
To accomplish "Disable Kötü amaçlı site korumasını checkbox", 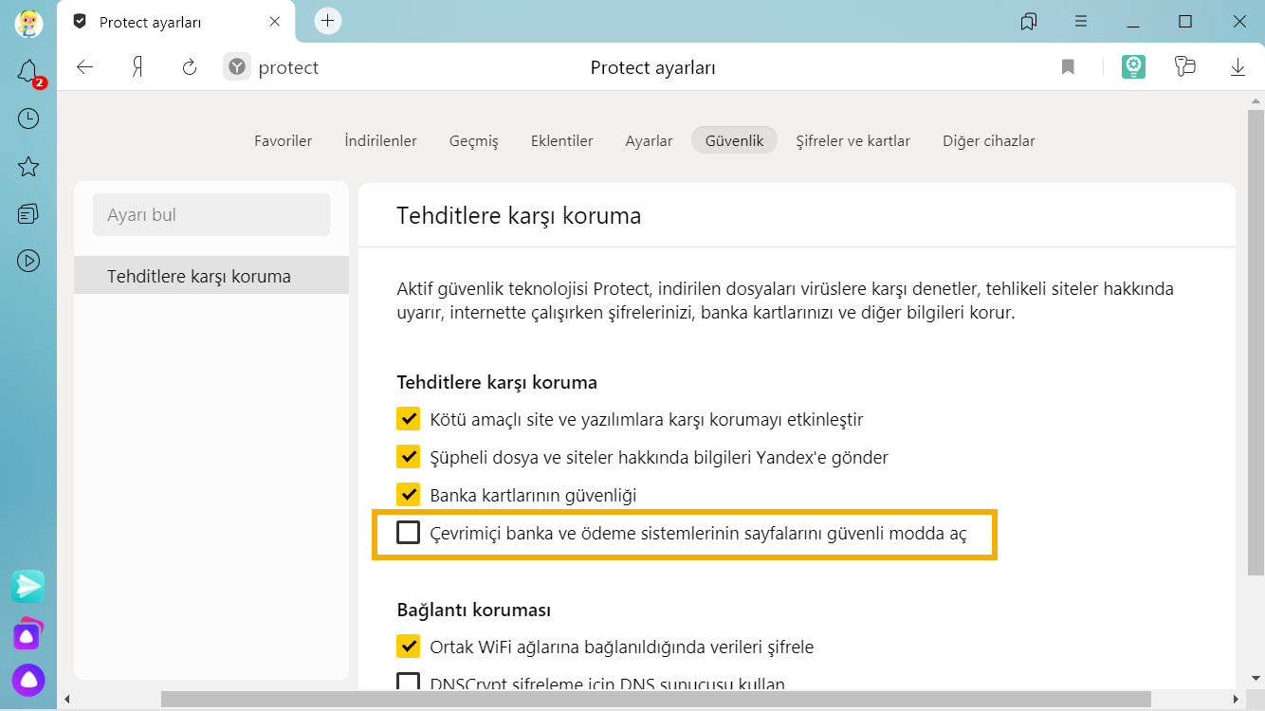I will click(x=408, y=418).
